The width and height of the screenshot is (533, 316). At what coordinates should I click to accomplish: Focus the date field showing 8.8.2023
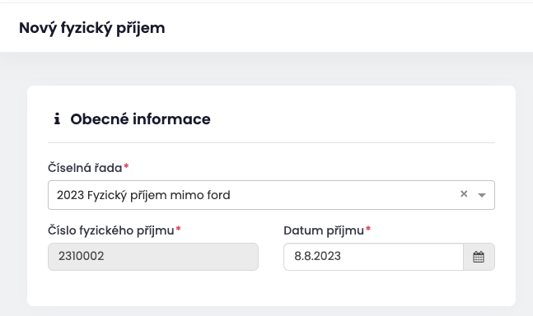click(x=373, y=257)
